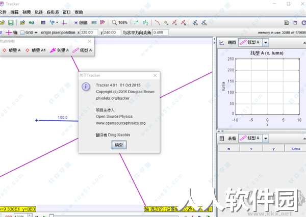Click the 画图 plot view button
306x217 pixels.
click(x=232, y=42)
